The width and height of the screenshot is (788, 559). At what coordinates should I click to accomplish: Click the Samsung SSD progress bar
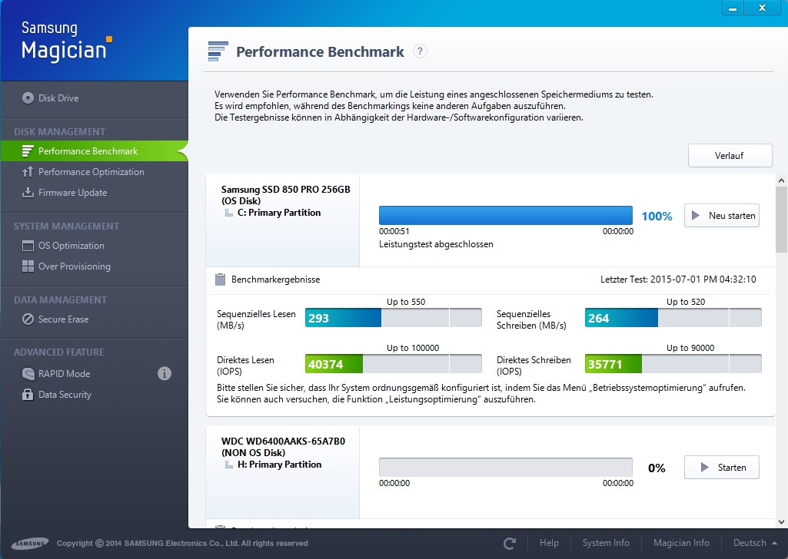pyautogui.click(x=506, y=215)
